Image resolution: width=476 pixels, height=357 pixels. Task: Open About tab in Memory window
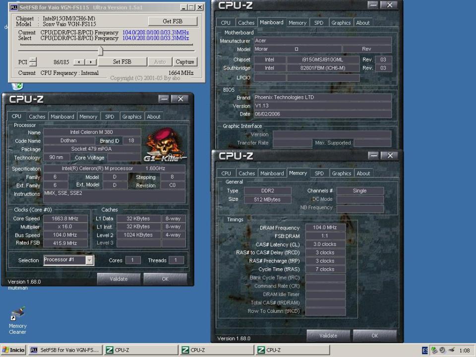(x=363, y=174)
